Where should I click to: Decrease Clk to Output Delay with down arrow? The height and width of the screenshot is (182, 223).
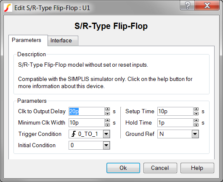point(108,114)
